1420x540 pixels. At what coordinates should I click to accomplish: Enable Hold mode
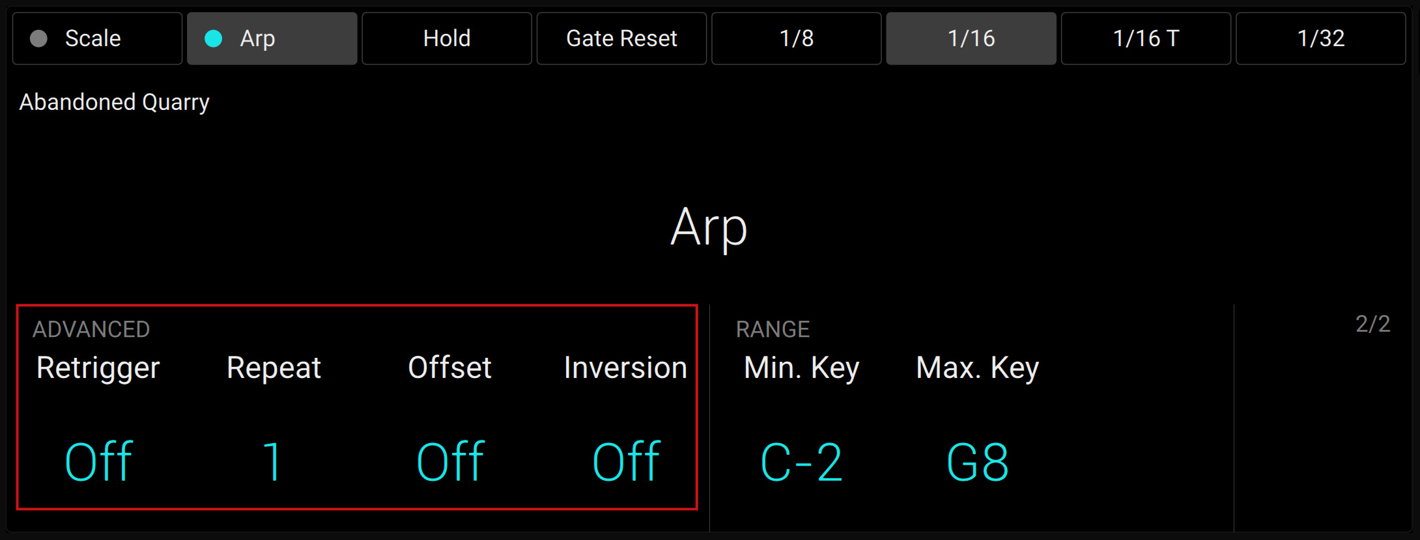447,38
